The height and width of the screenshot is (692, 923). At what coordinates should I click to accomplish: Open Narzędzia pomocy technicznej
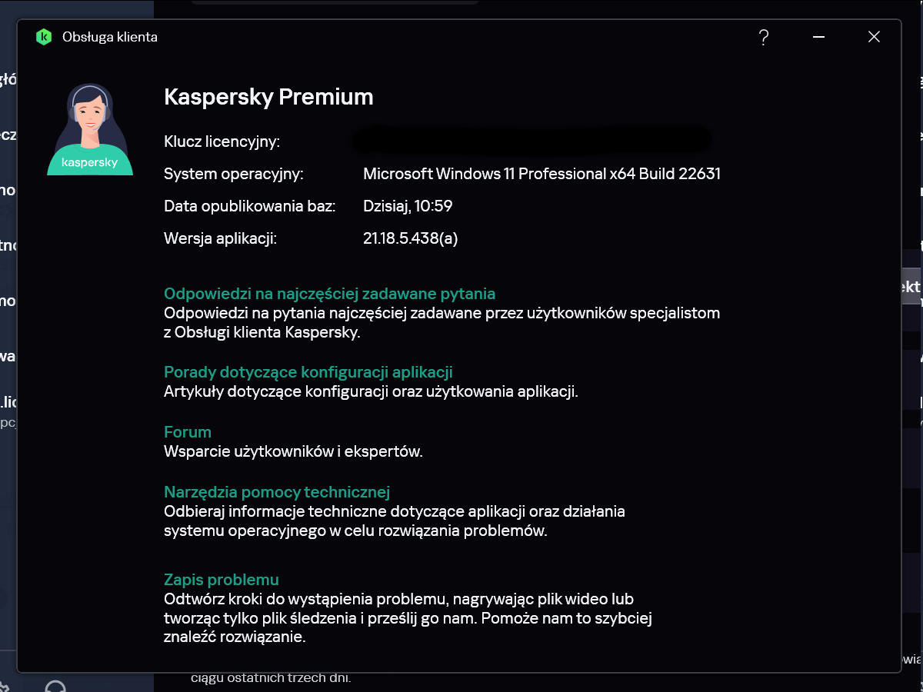pyautogui.click(x=277, y=492)
